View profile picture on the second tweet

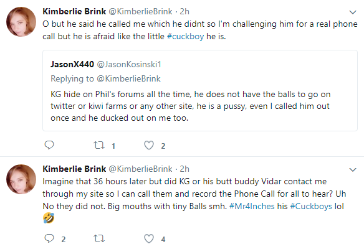[21, 179]
